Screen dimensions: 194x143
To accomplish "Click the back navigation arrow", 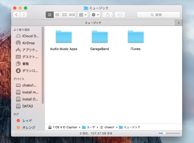I will coord(17,15).
